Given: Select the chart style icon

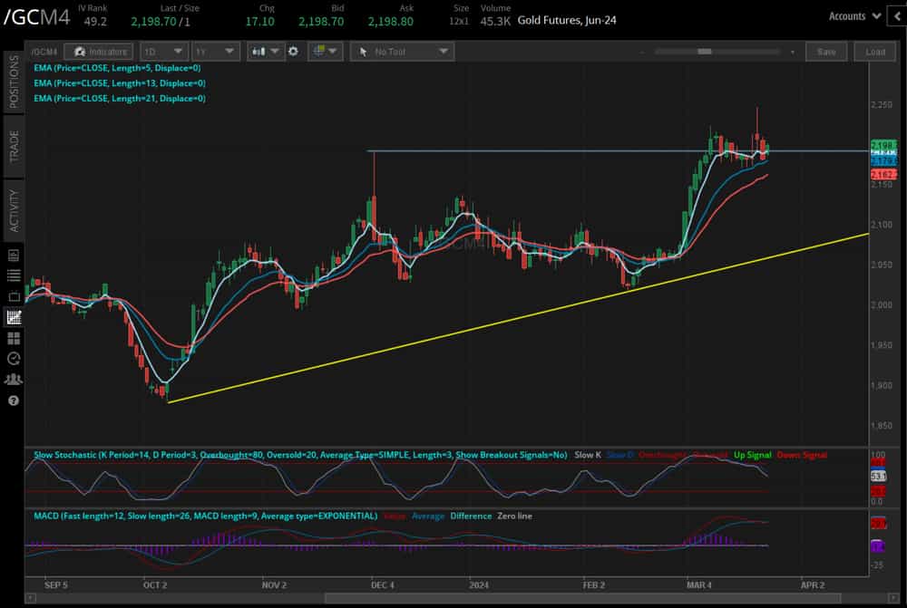Looking at the screenshot, I should [261, 52].
